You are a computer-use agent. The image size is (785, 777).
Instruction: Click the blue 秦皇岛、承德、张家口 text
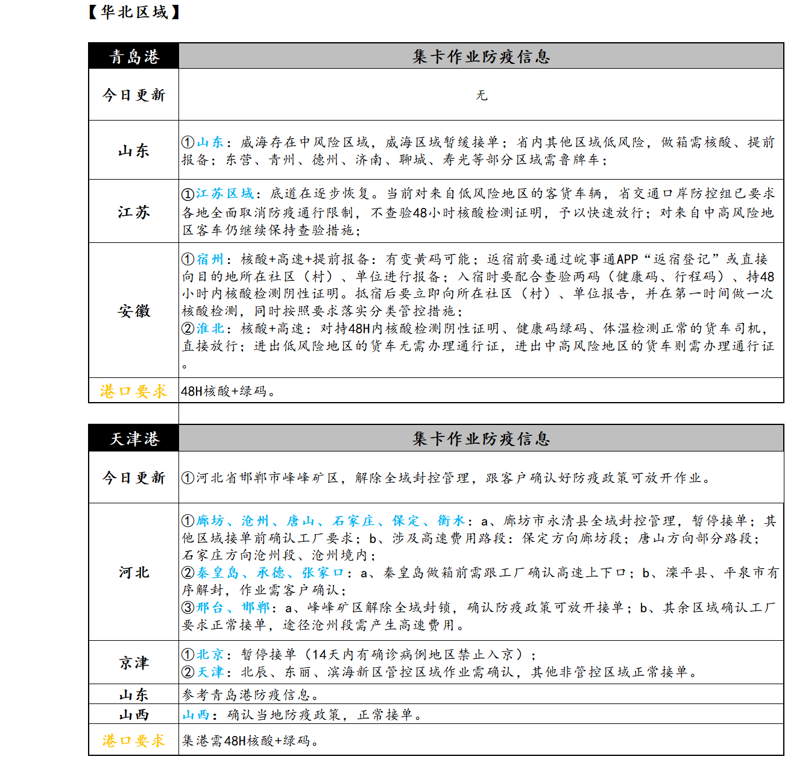(x=270, y=573)
